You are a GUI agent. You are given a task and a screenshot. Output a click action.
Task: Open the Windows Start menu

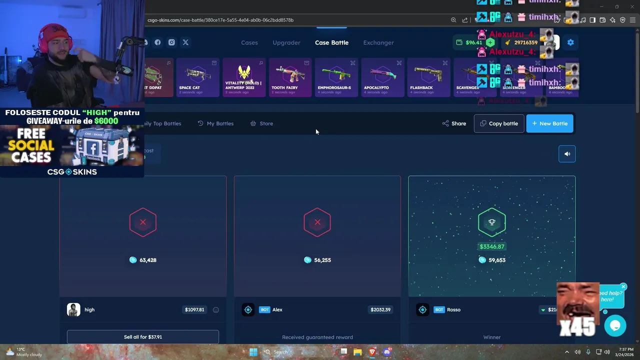tap(253, 352)
